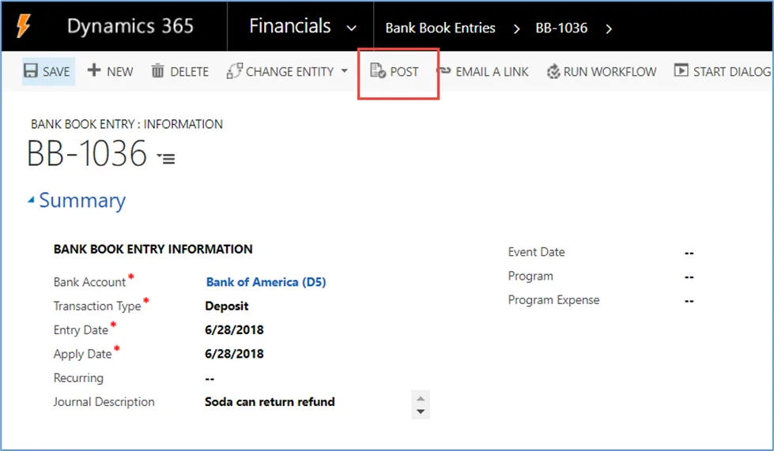Click the SAVE button label
This screenshot has width=774, height=451.
56,72
